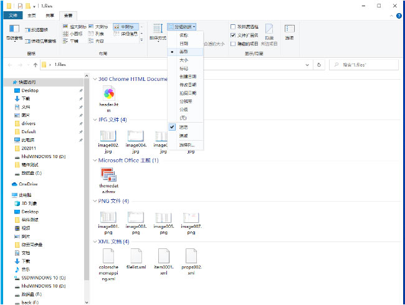Open 选项 folder options
405x305 pixels.
tap(289, 32)
